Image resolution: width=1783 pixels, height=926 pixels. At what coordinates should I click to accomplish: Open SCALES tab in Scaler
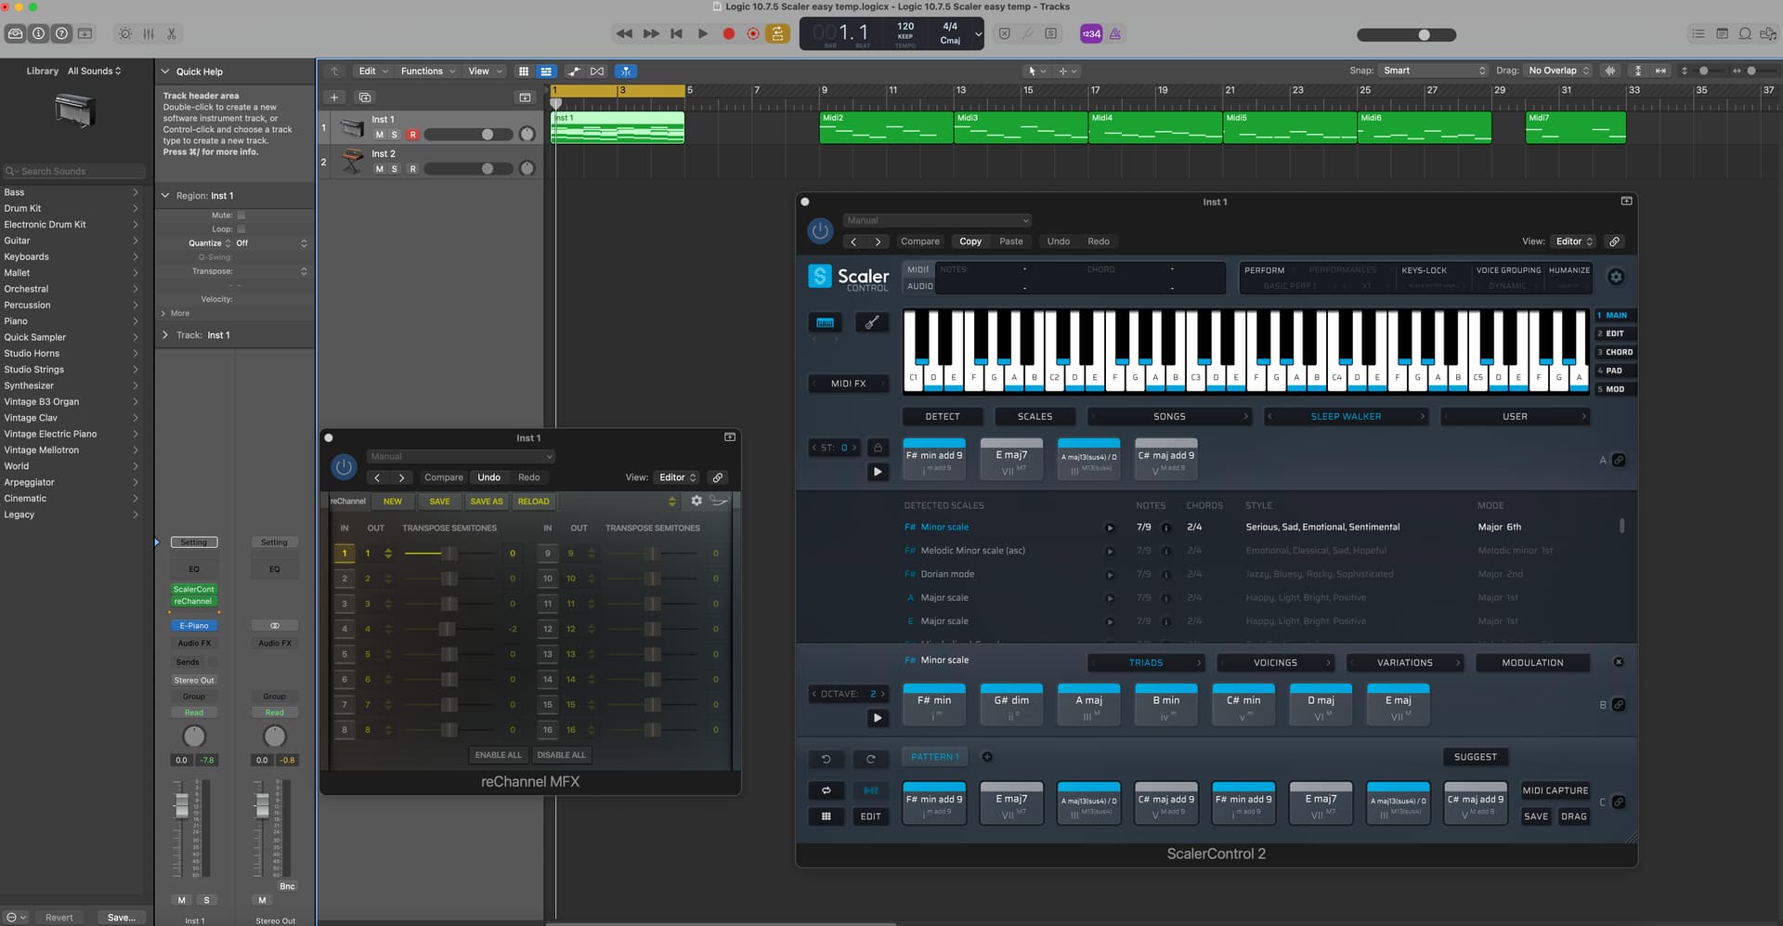(1035, 417)
